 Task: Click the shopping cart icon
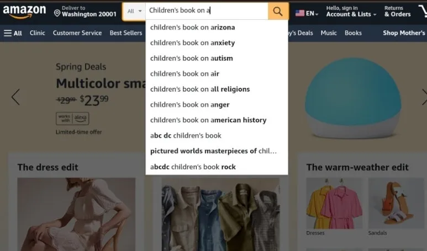pos(423,12)
